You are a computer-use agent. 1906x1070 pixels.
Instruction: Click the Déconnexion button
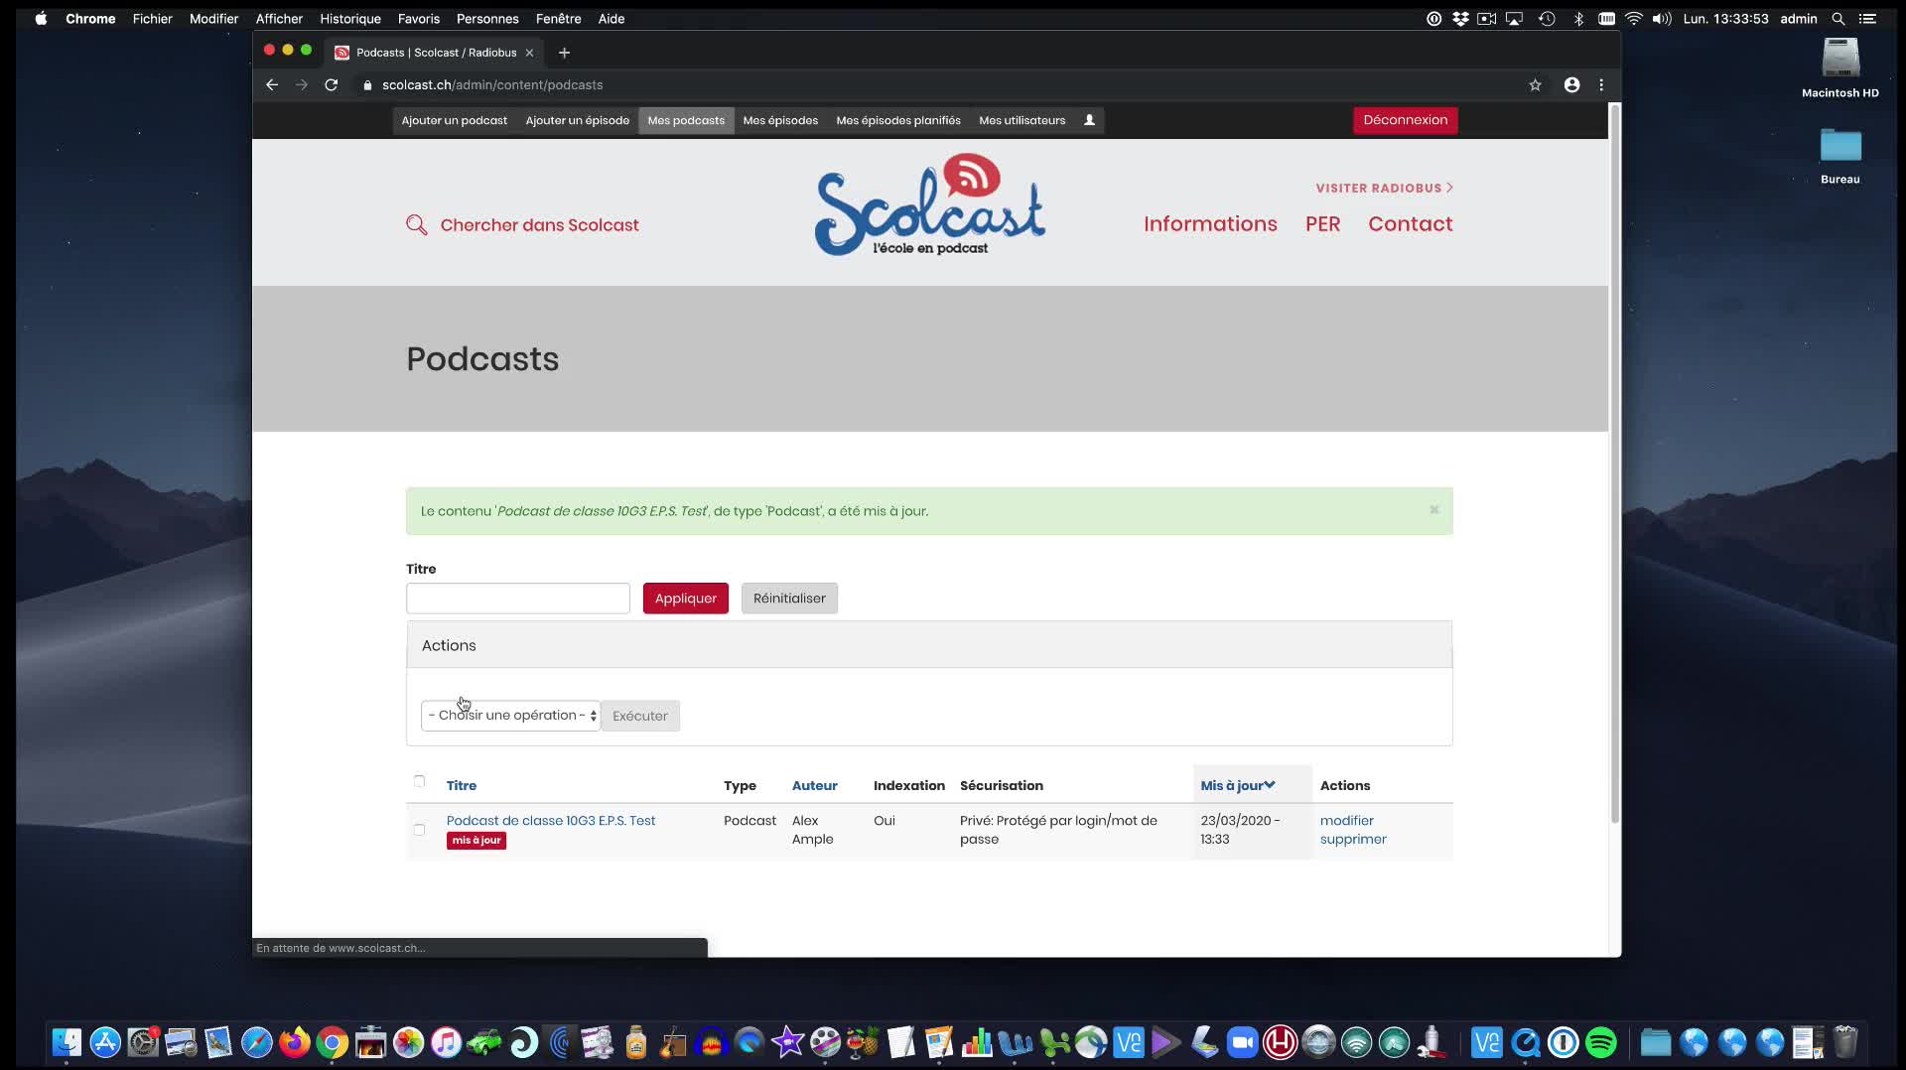1405,120
